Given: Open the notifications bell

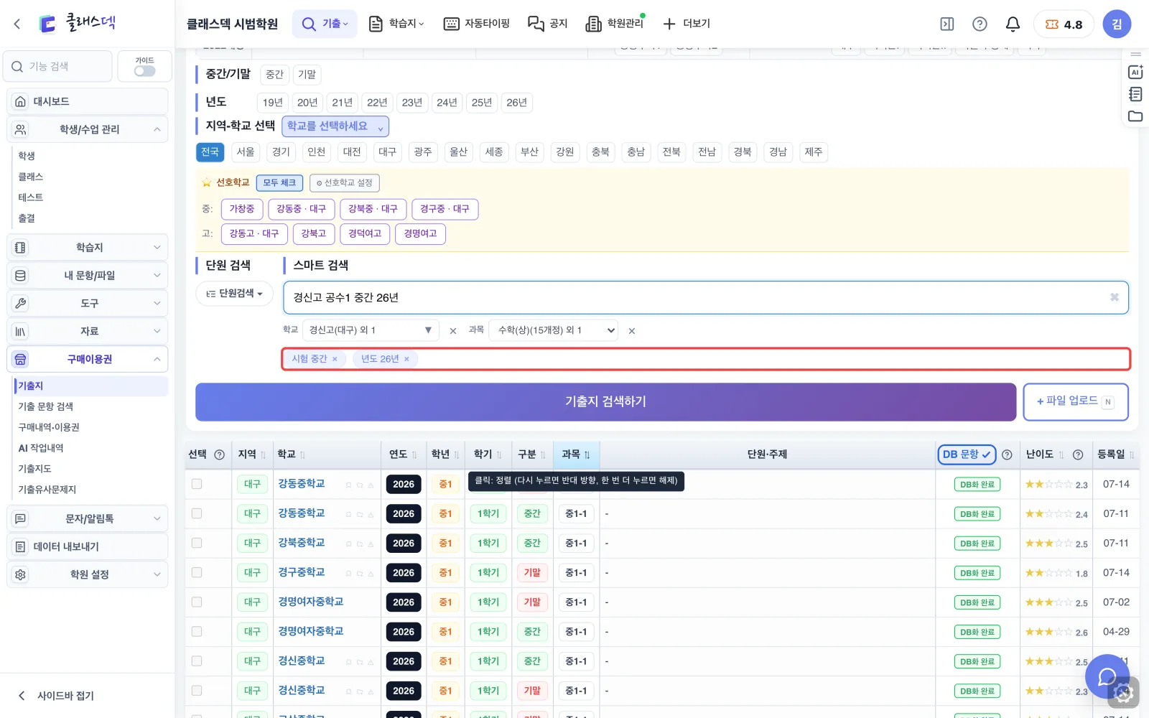Looking at the screenshot, I should pyautogui.click(x=1013, y=24).
